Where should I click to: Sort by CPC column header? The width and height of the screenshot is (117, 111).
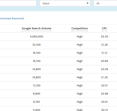104,28
